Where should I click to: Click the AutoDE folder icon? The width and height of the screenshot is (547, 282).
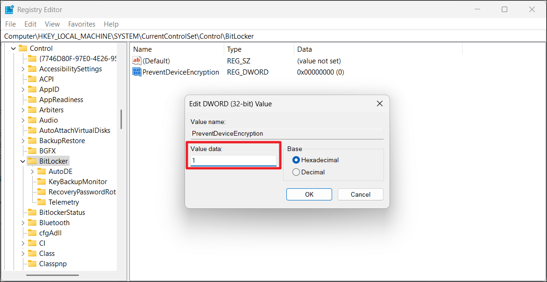coord(42,171)
